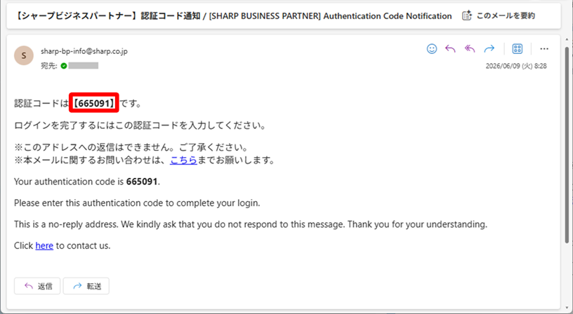The width and height of the screenshot is (573, 314).
Task: Click the bold code 665091 in English sentence
Action: 142,182
